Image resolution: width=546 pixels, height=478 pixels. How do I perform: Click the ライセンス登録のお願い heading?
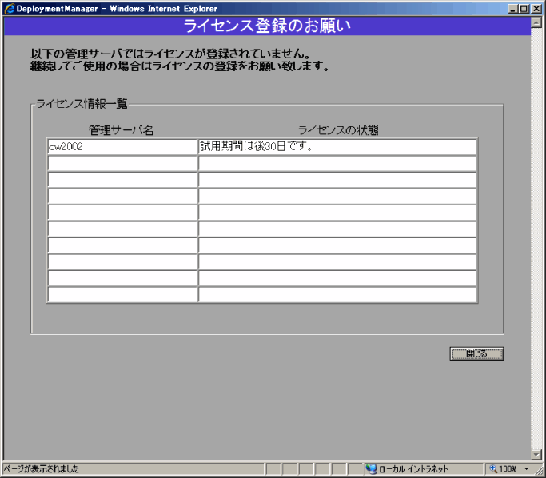(x=267, y=26)
